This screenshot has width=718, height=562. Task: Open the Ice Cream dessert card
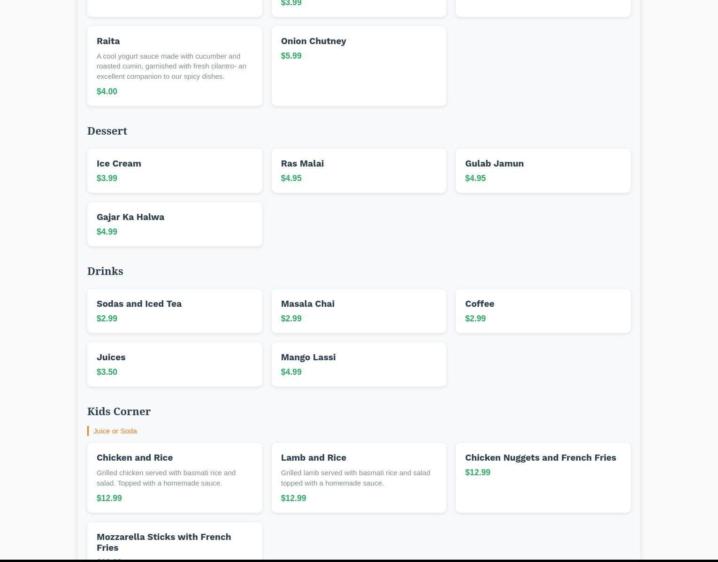[174, 170]
